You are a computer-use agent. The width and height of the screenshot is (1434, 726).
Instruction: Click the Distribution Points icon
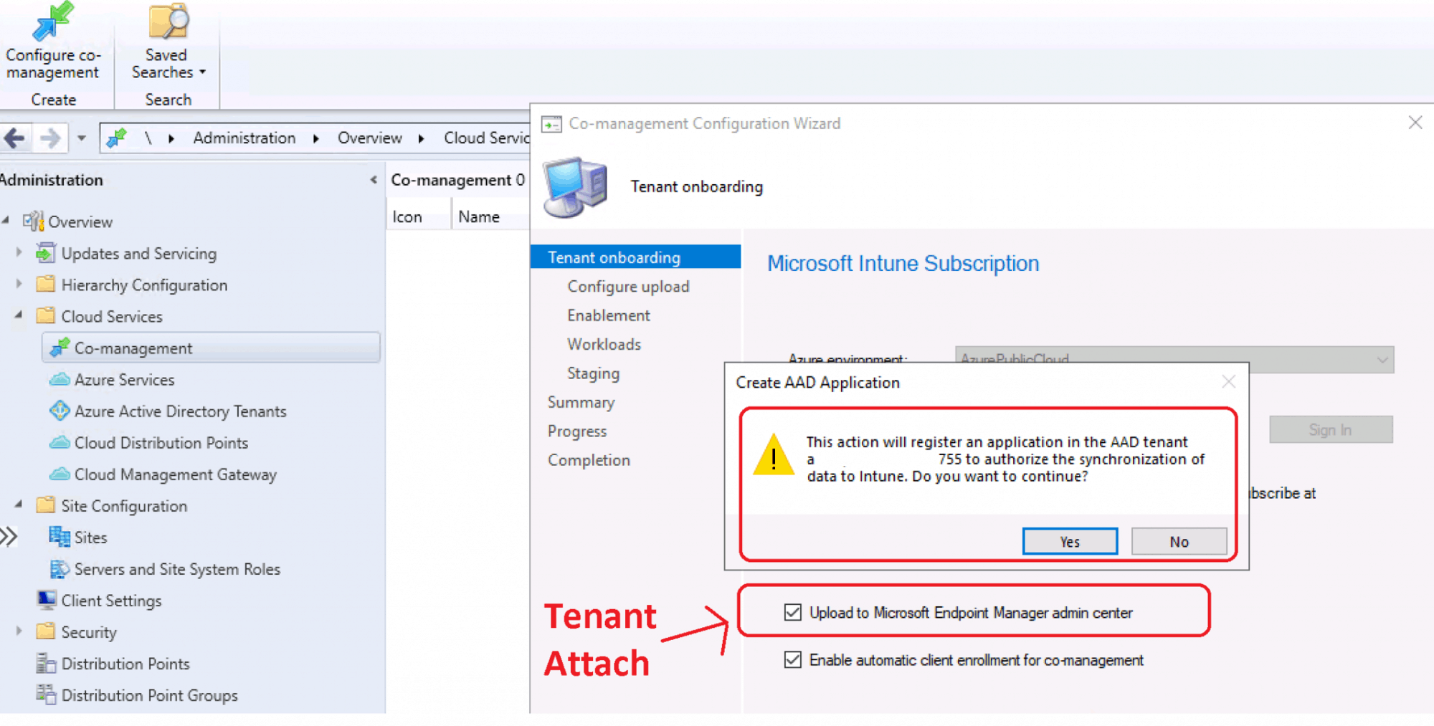(46, 663)
